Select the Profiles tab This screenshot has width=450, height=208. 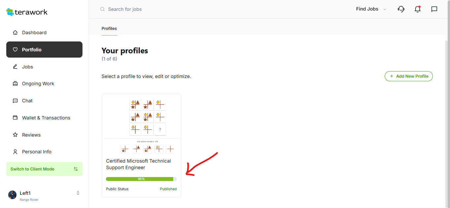(x=109, y=29)
